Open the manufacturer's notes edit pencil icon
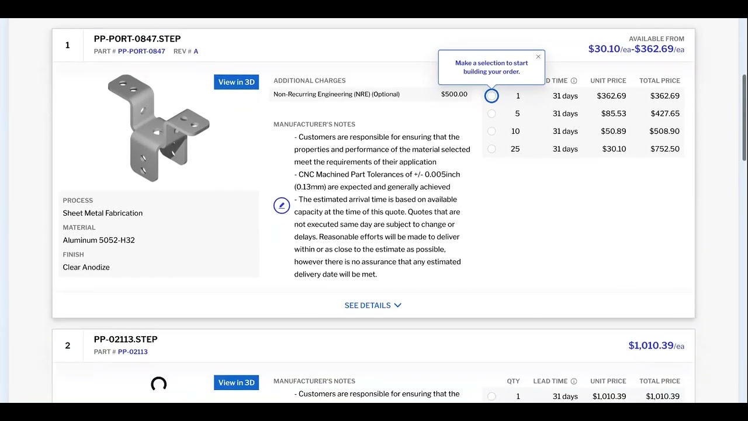The width and height of the screenshot is (748, 421). (282, 205)
